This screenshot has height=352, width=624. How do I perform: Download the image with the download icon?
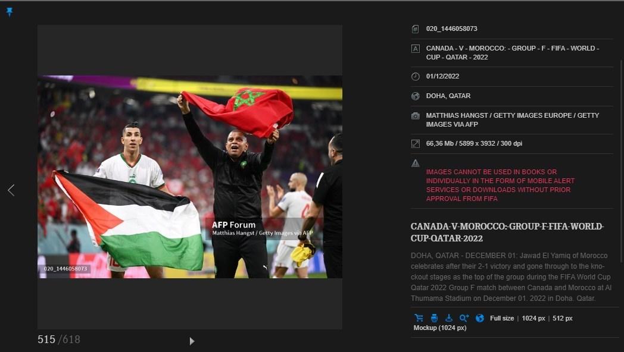pos(449,318)
